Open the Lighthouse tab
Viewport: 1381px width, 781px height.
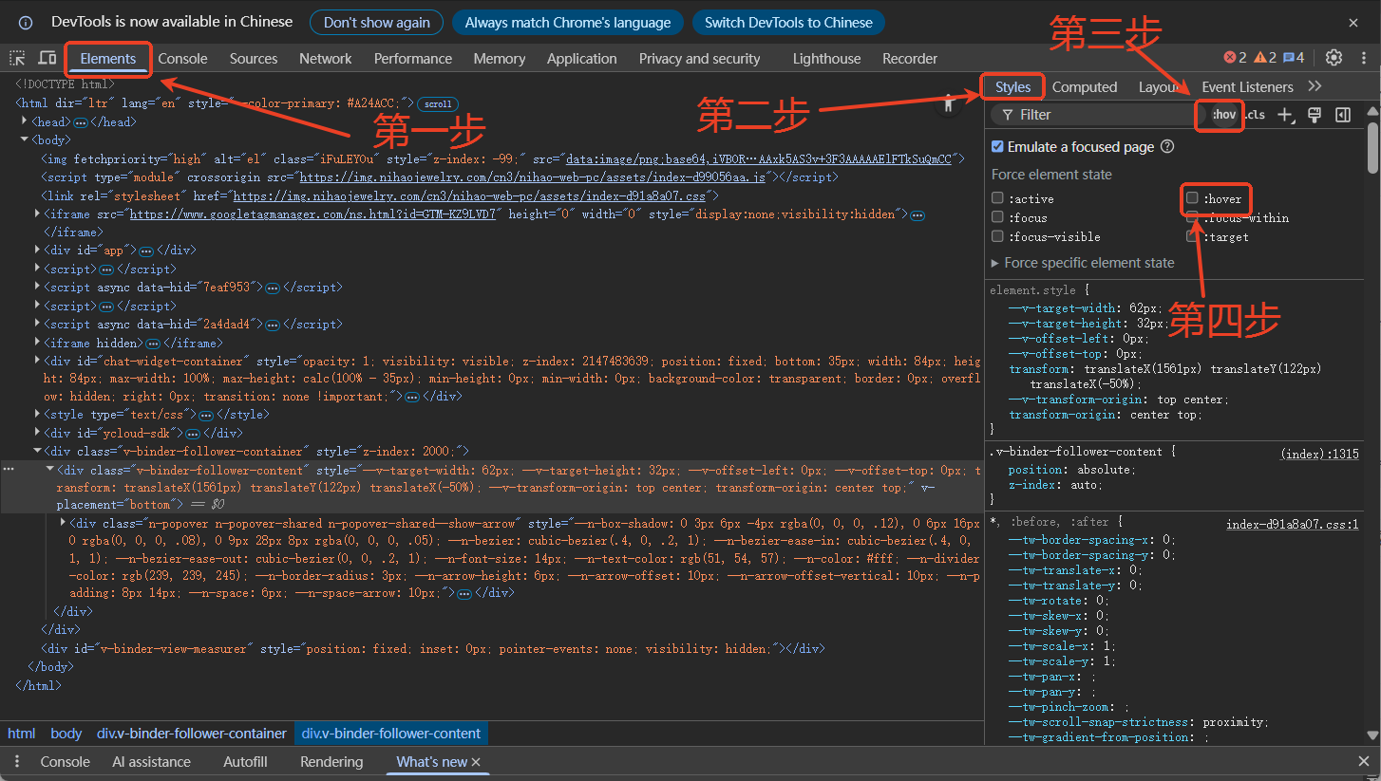tap(826, 58)
